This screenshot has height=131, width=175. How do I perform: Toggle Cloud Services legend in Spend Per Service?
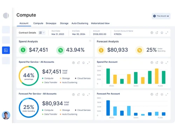point(83,78)
